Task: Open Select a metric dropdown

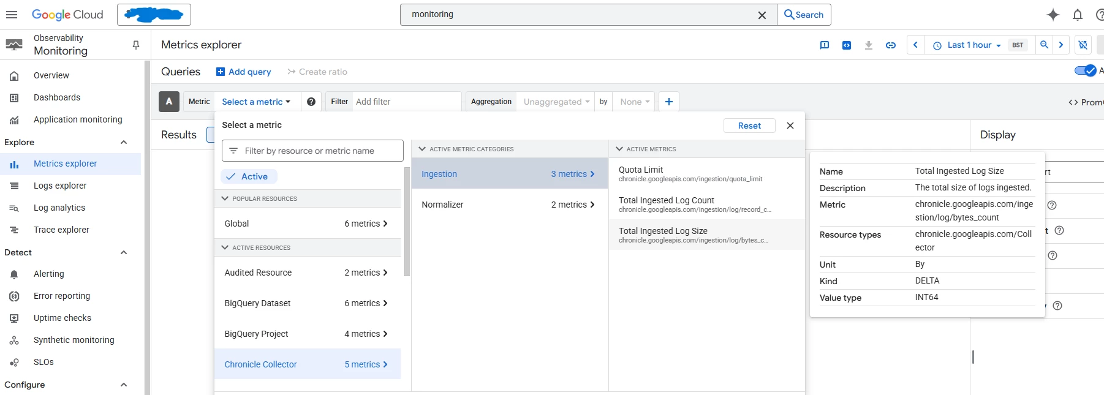Action: click(x=256, y=102)
